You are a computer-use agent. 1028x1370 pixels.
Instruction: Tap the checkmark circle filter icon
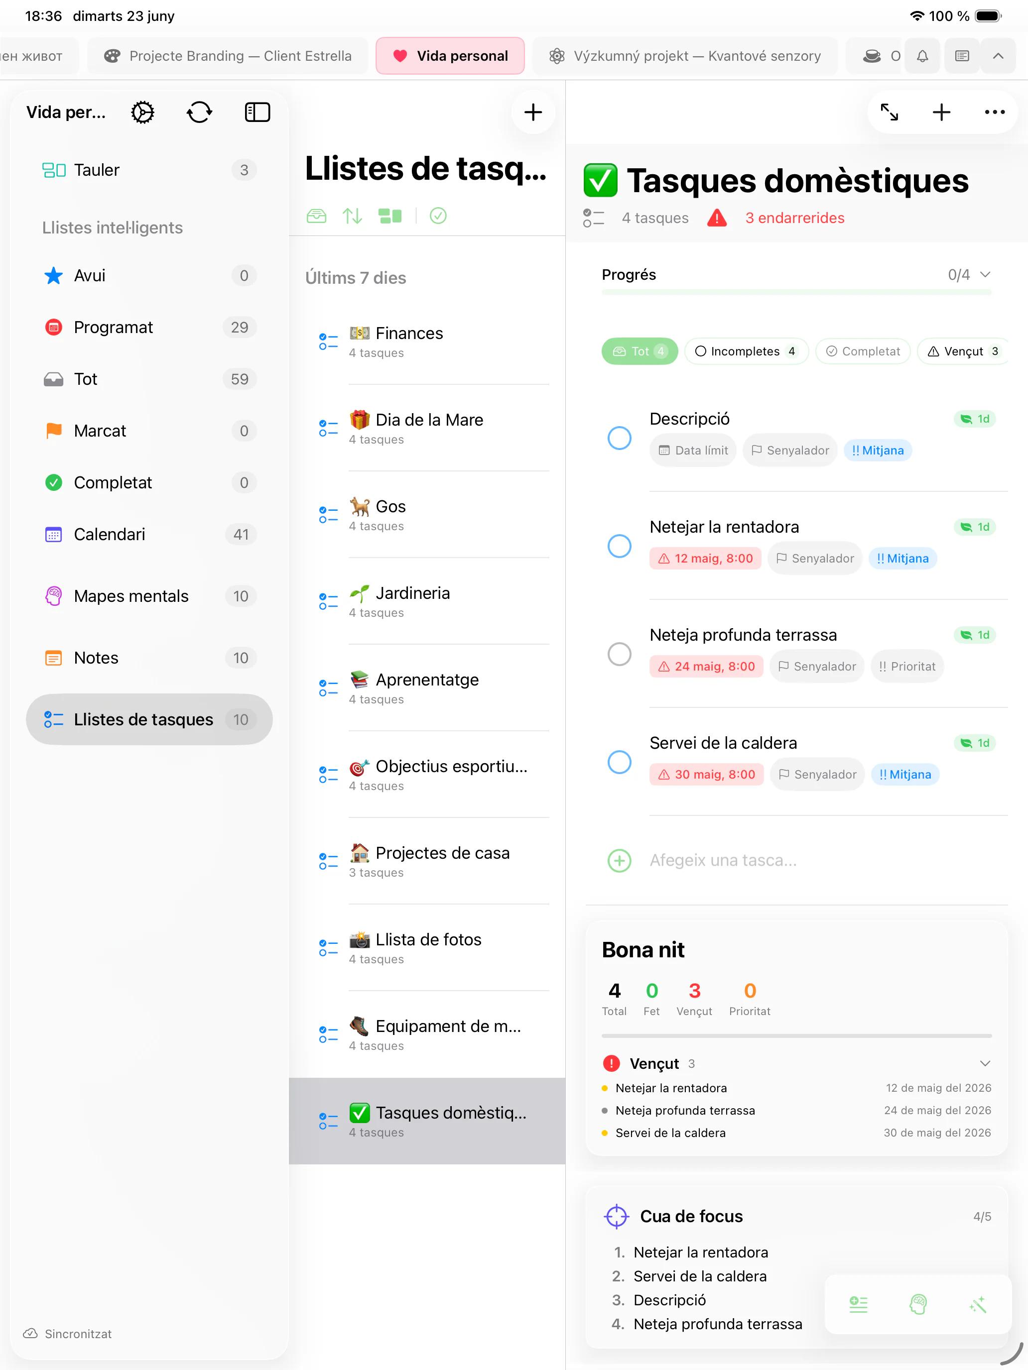click(x=438, y=216)
